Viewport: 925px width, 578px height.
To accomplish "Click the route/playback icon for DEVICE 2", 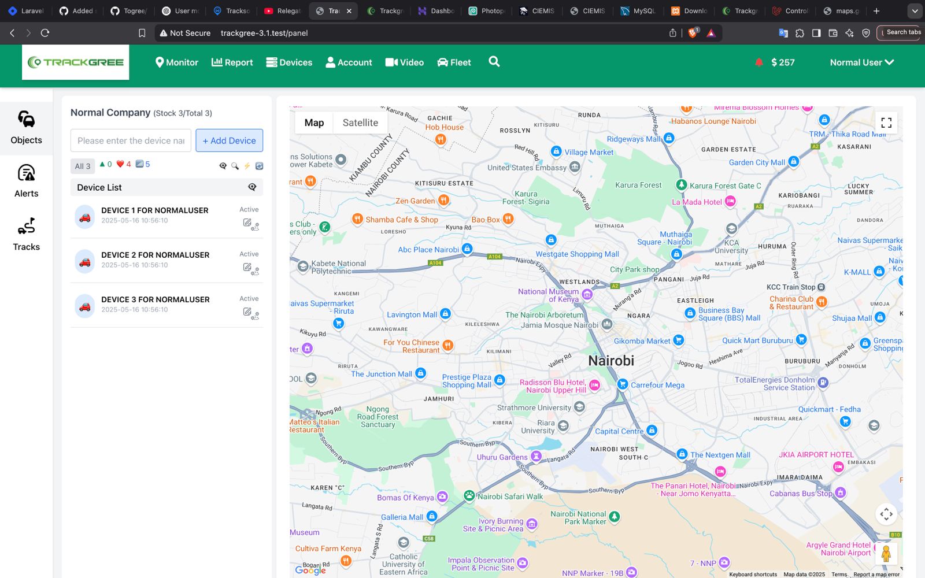I will tap(255, 271).
